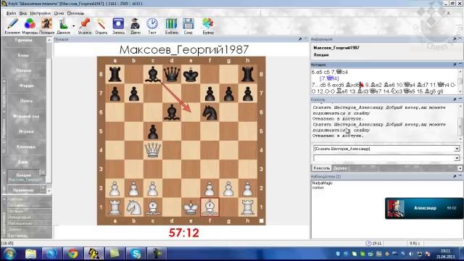Click the console tabs overflow arrow
This screenshot has height=261, width=464.
460,168
